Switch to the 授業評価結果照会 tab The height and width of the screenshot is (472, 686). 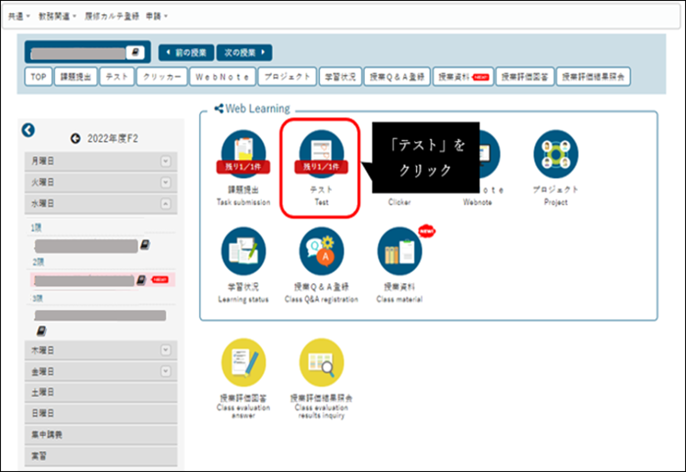click(594, 77)
